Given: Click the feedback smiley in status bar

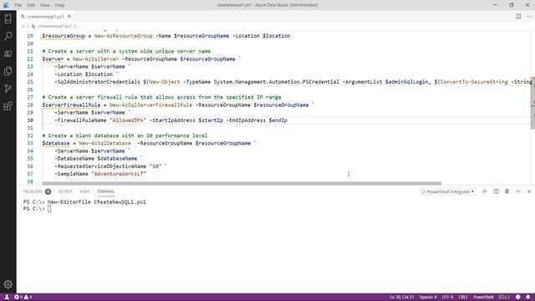Looking at the screenshot, I should (x=517, y=297).
